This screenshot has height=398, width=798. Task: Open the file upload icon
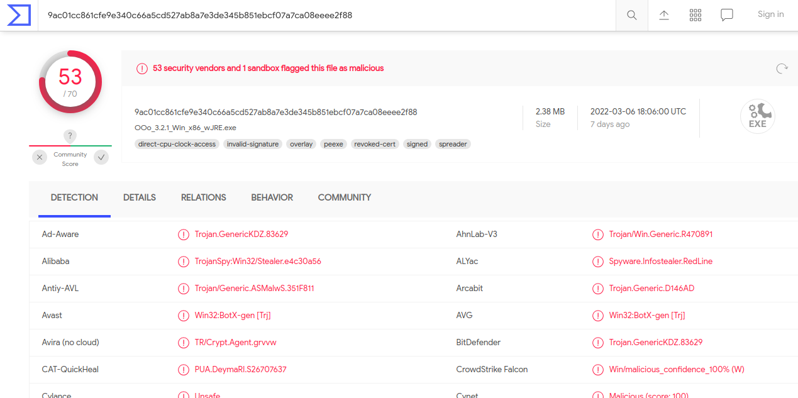(663, 14)
